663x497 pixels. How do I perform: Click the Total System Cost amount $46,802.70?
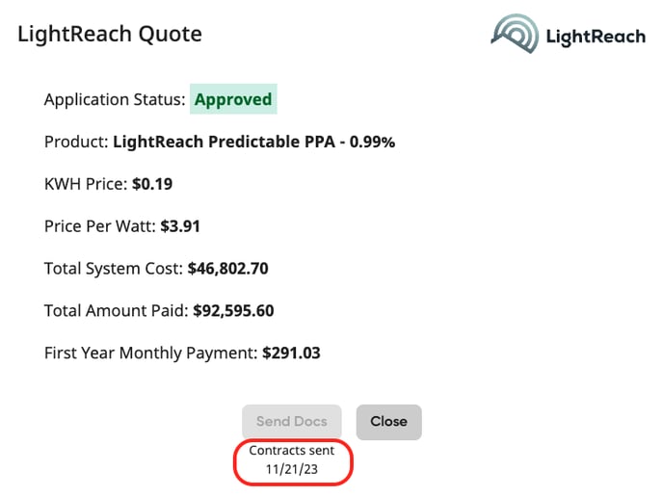(x=227, y=269)
